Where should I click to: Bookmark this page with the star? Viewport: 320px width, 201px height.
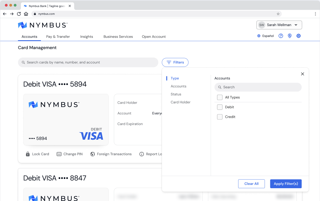[278, 14]
